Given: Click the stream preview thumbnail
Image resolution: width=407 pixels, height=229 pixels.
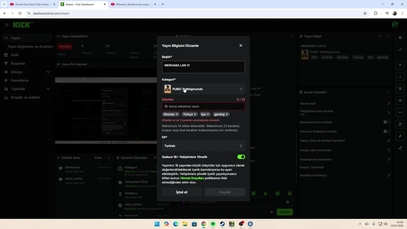Looking at the screenshot, I should pos(106,111).
